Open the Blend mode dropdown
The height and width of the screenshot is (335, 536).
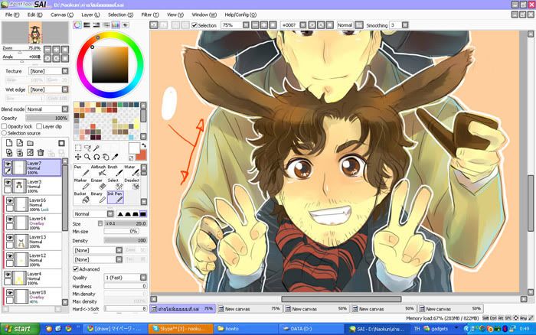(47, 109)
